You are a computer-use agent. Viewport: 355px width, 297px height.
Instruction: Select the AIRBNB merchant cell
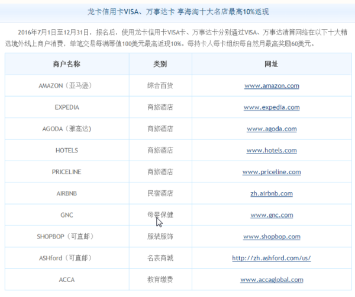[x=67, y=193]
